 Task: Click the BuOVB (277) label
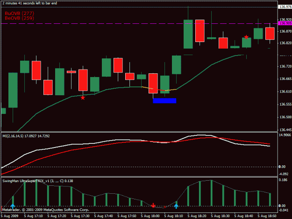point(19,14)
